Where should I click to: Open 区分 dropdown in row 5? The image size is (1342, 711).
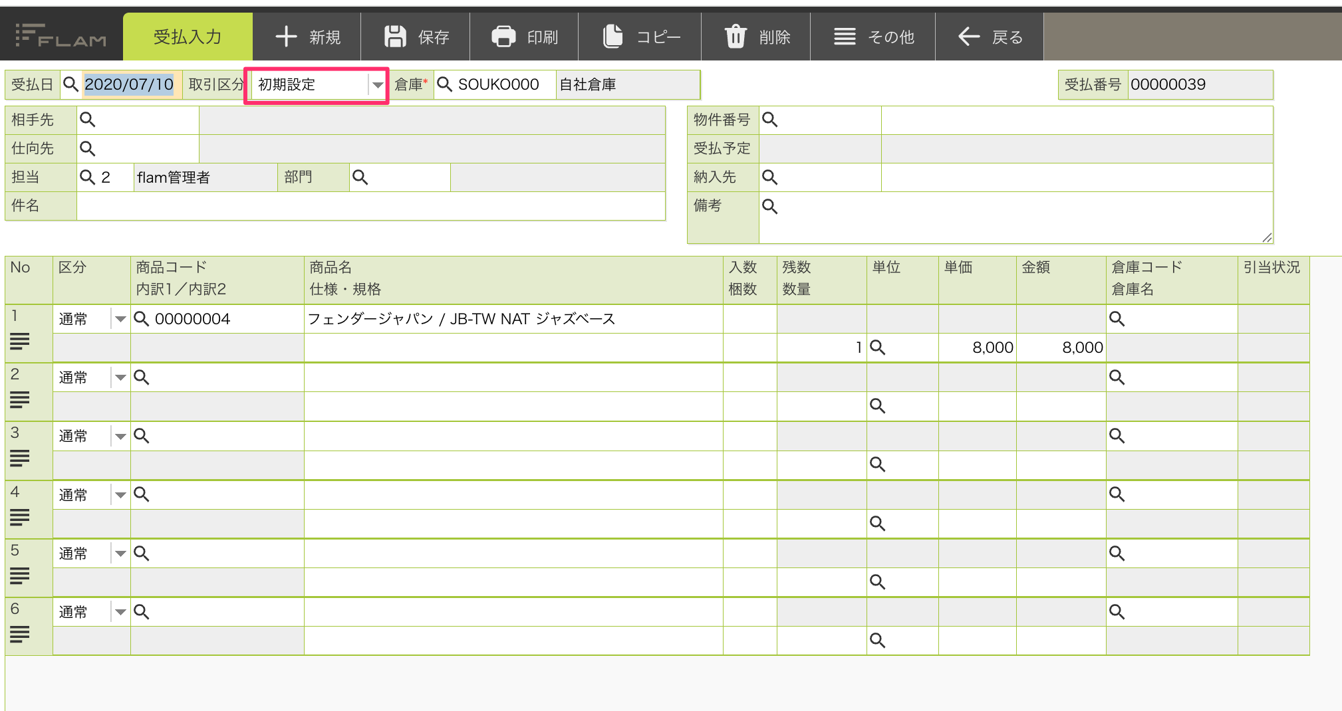[x=120, y=553]
